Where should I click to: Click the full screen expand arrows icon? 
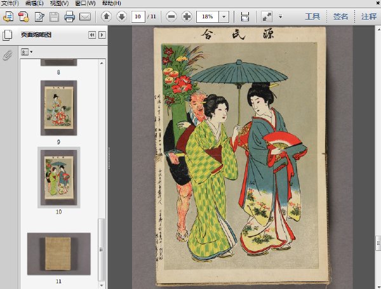[x=267, y=17]
